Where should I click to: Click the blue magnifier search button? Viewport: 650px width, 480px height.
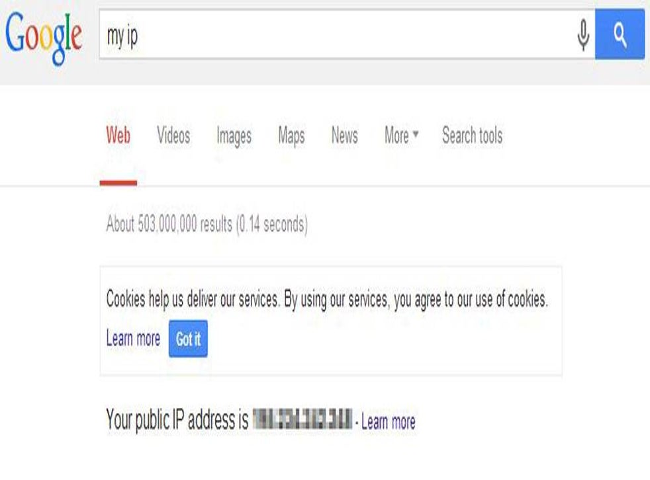[x=620, y=34]
